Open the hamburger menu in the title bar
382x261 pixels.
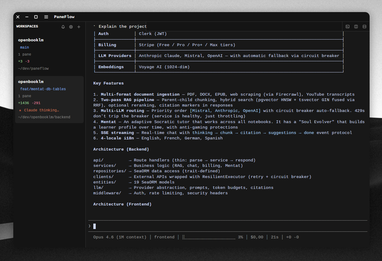point(46,17)
